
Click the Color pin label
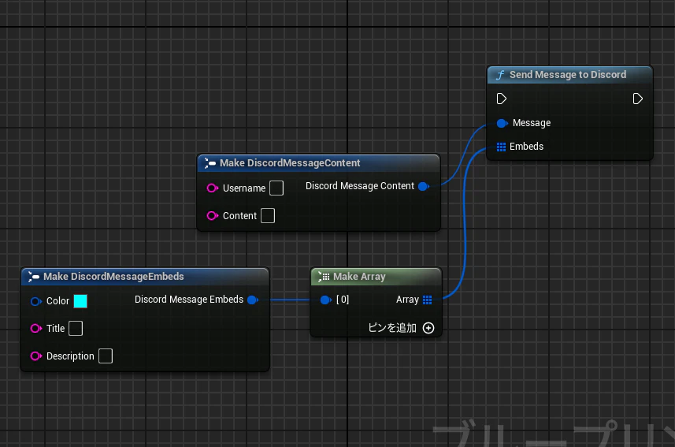(57, 301)
